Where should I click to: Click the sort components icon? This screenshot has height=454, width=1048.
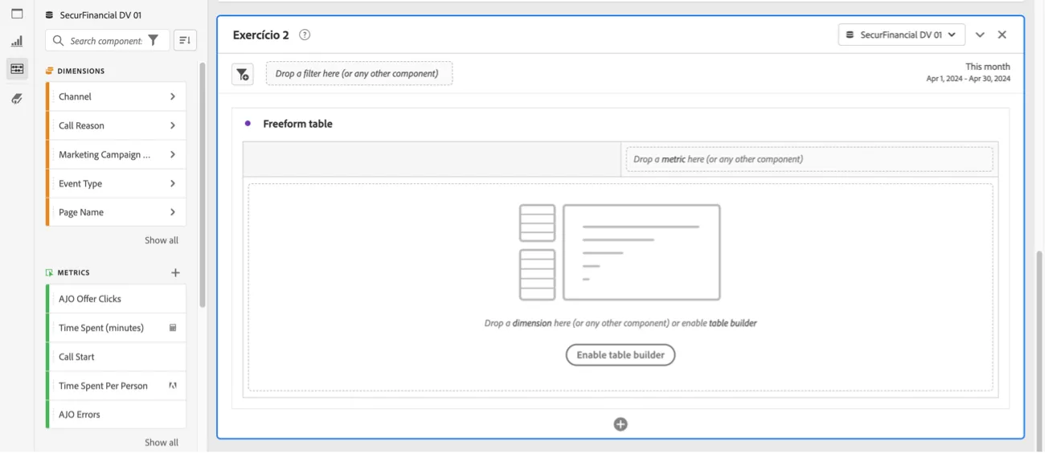point(185,40)
